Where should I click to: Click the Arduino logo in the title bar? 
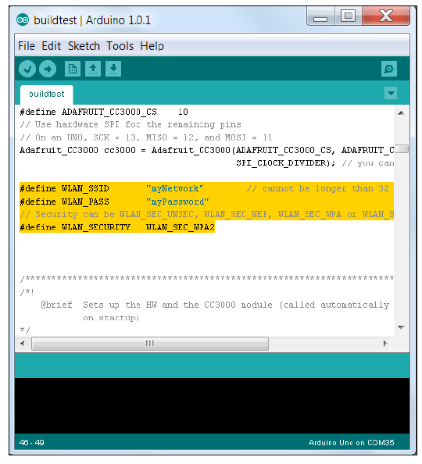point(23,20)
